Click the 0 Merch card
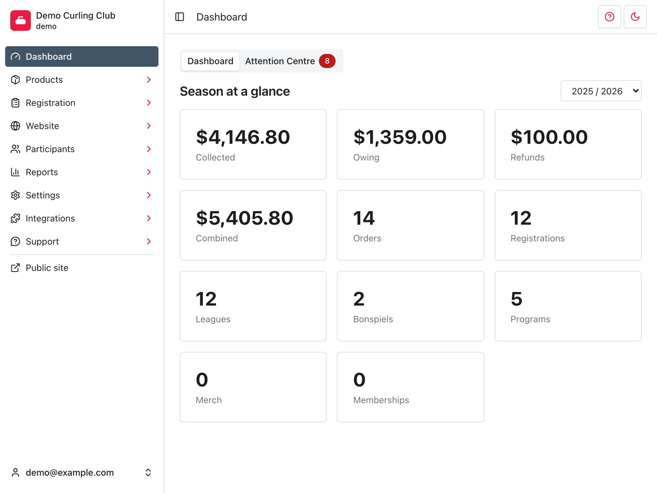 point(253,387)
